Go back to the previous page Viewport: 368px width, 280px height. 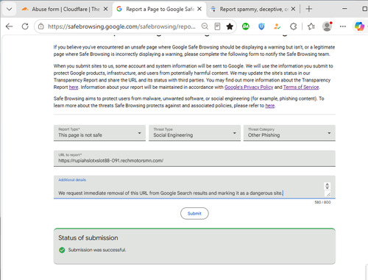coord(10,26)
